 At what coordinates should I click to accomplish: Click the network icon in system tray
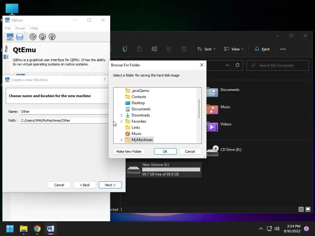tap(269, 229)
